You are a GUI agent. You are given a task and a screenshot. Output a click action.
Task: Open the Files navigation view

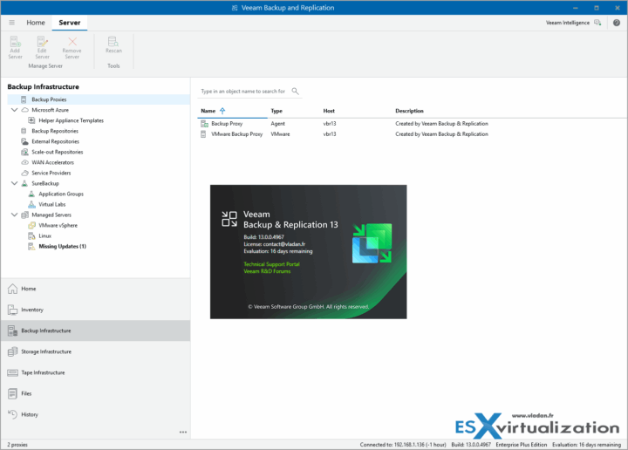pos(95,393)
